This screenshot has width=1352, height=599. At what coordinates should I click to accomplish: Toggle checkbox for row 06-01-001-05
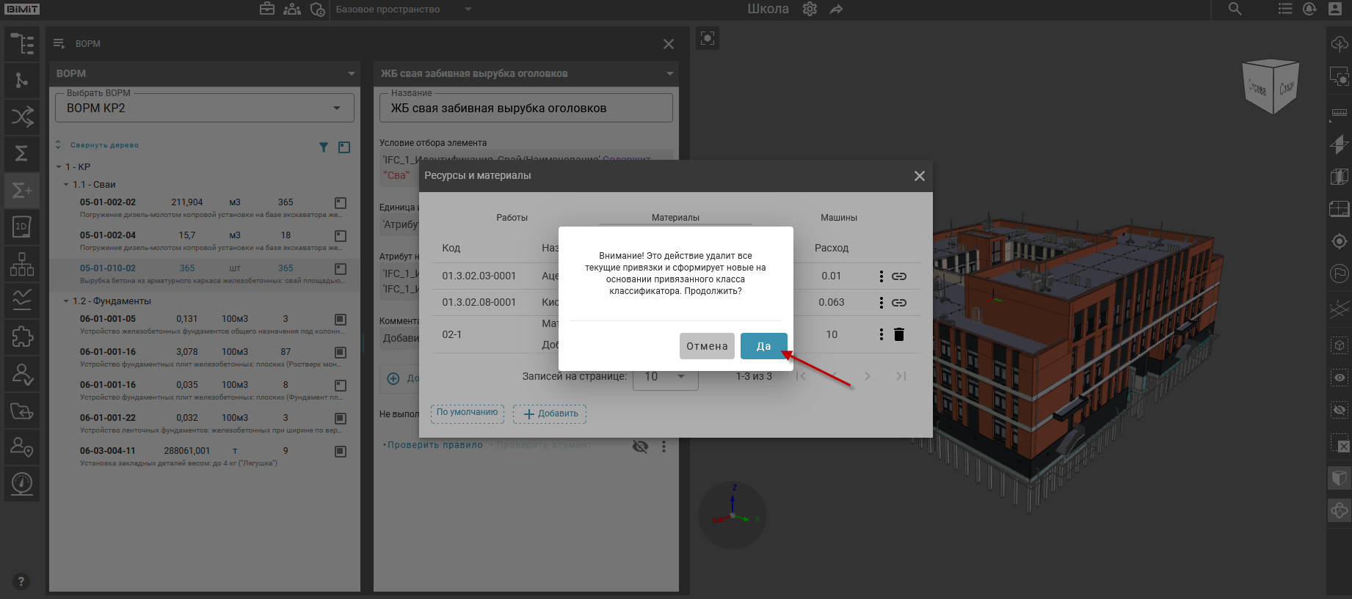(341, 320)
